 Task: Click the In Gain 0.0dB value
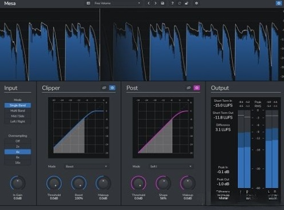(17, 198)
